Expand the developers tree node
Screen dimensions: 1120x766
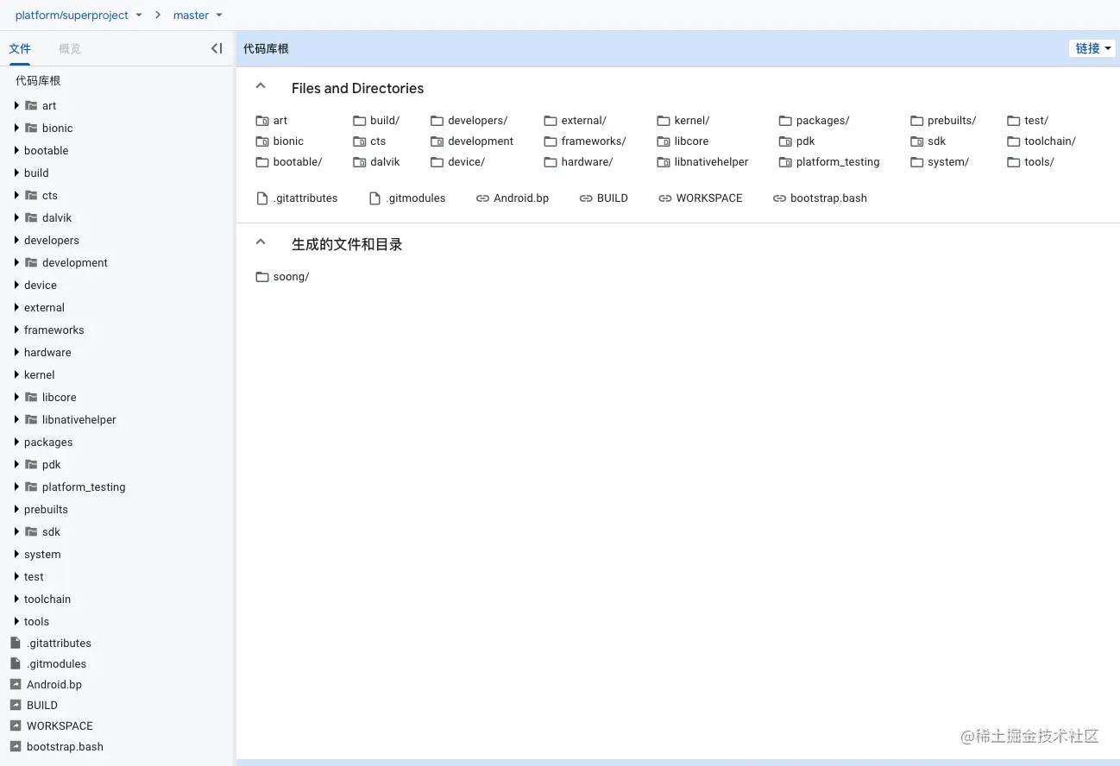click(16, 240)
